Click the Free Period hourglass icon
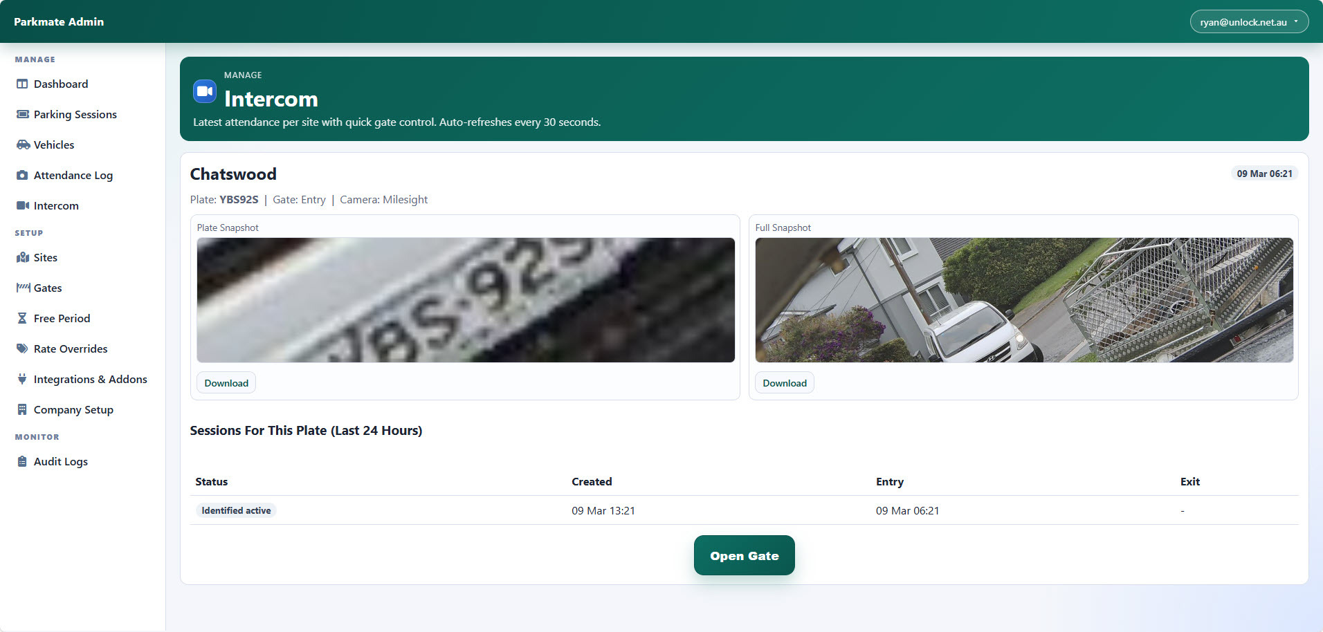Screen dimensions: 1323x632 point(22,319)
